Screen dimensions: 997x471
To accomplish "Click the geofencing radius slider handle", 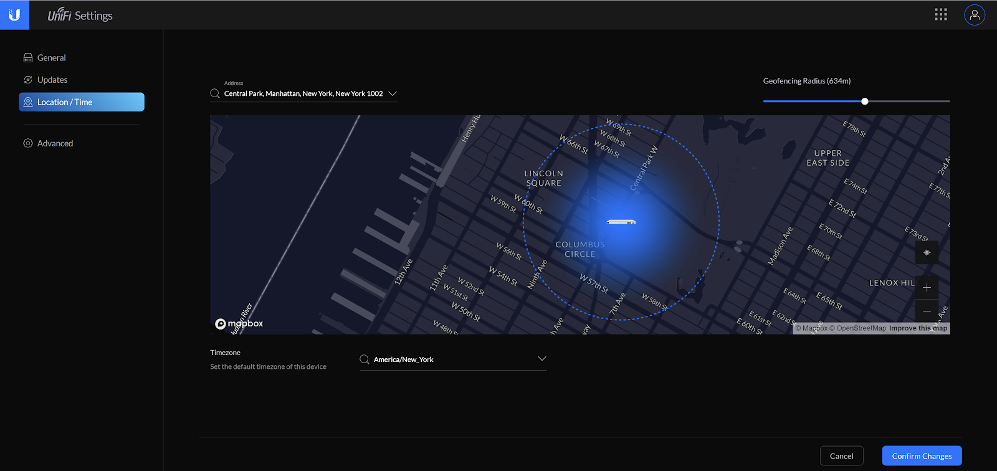I will click(865, 101).
